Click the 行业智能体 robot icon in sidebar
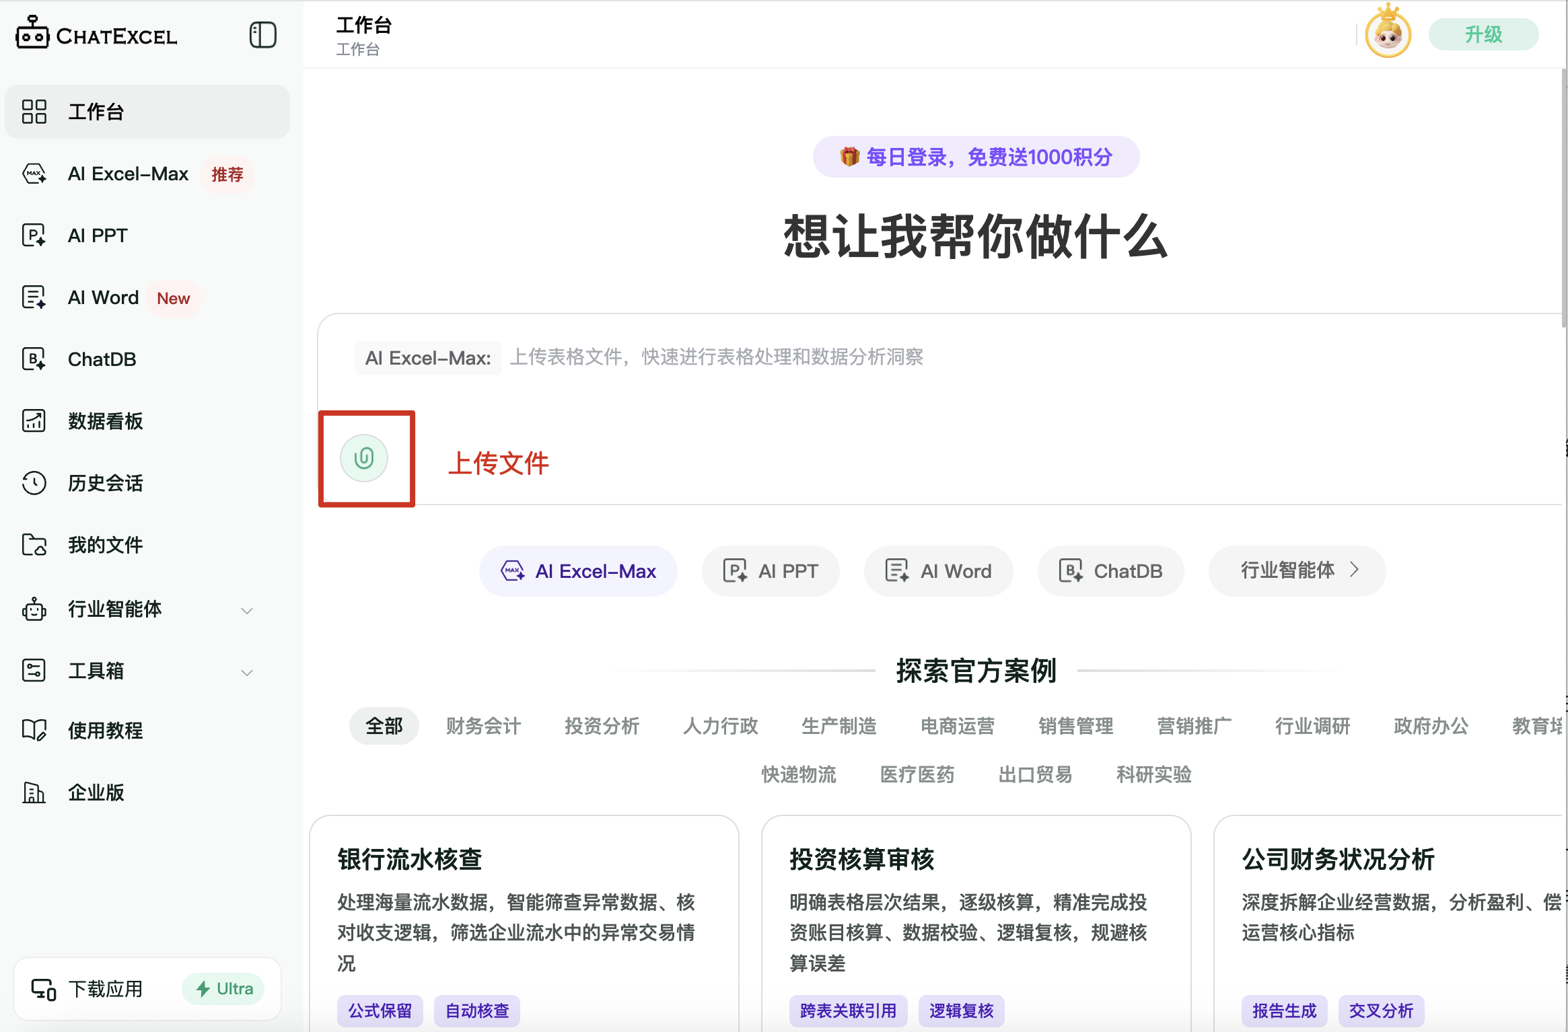 point(34,609)
